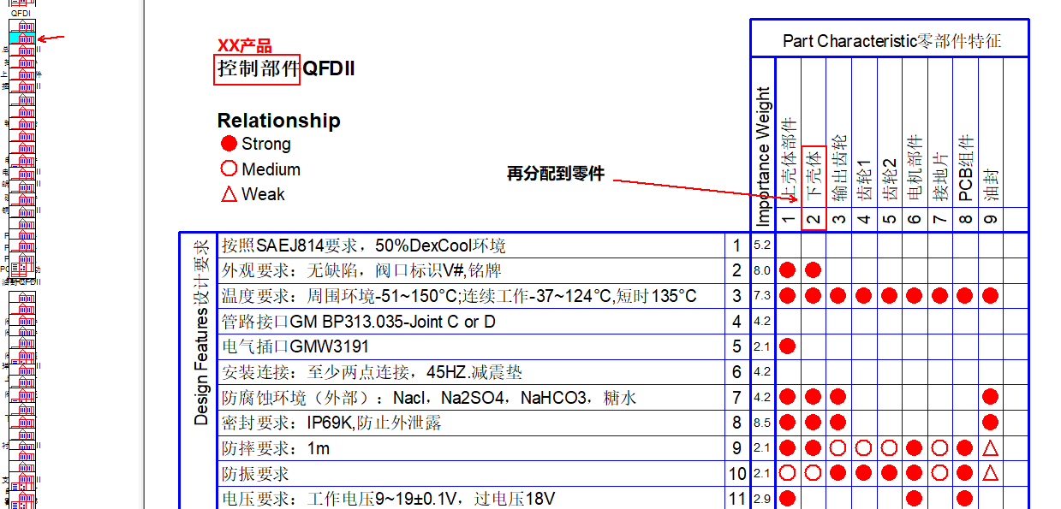Click the 管路接口GM BP313.035 row text
1061x509 pixels.
click(x=358, y=322)
